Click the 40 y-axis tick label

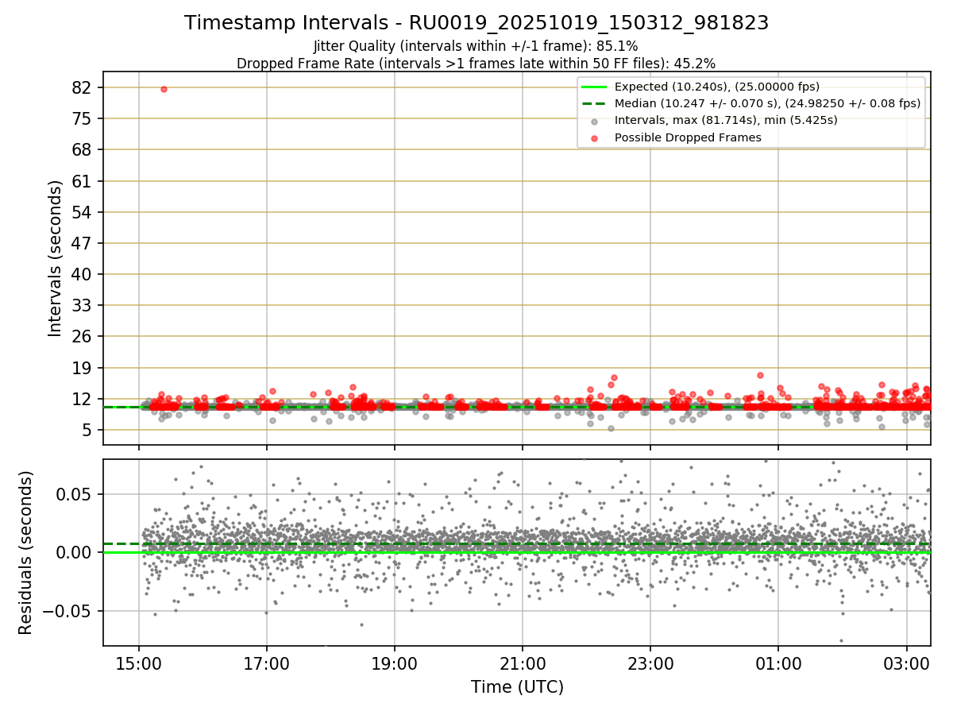83,274
